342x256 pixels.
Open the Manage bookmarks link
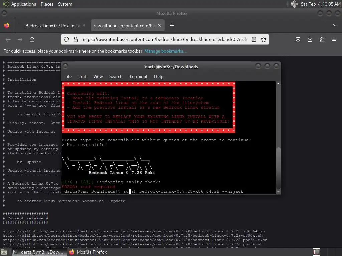(x=166, y=51)
